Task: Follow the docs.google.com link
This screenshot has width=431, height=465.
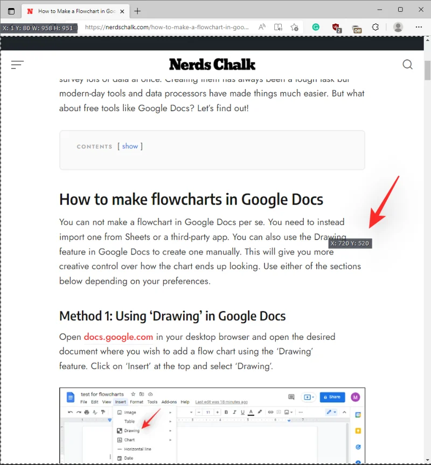Action: pyautogui.click(x=118, y=337)
